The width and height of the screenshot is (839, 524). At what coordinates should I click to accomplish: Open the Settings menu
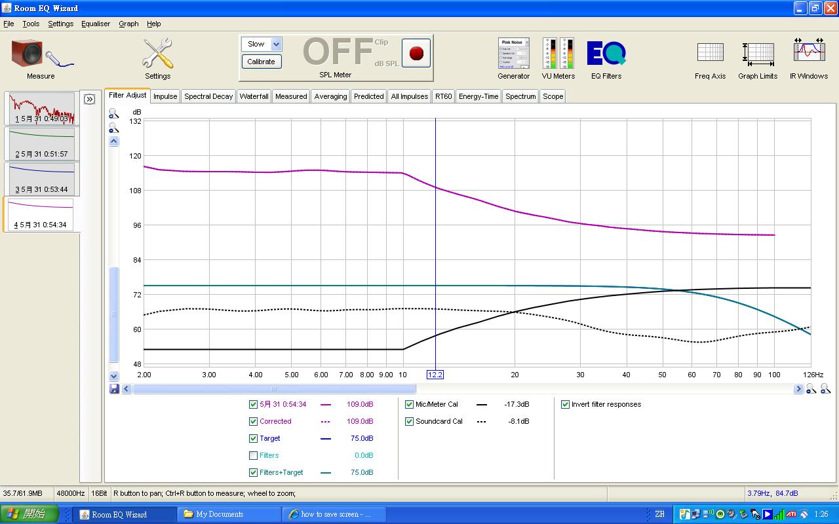tap(60, 24)
